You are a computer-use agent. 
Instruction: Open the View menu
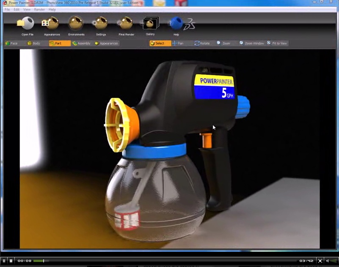pos(27,9)
